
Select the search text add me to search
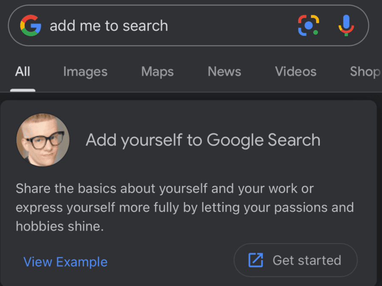(109, 26)
